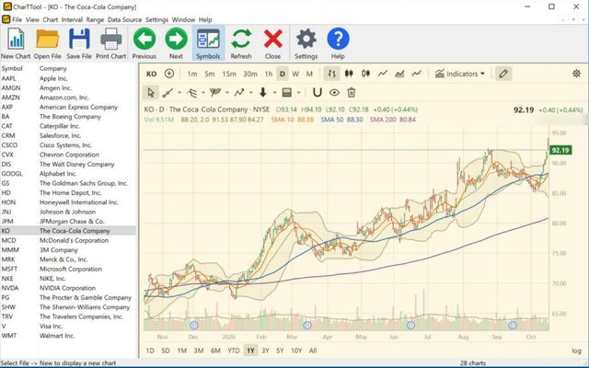Open the Range menu
The image size is (589, 368).
(x=95, y=19)
